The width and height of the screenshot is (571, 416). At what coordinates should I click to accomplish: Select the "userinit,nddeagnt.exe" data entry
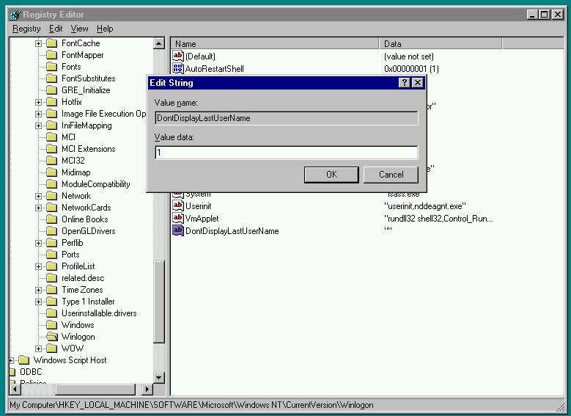click(424, 206)
